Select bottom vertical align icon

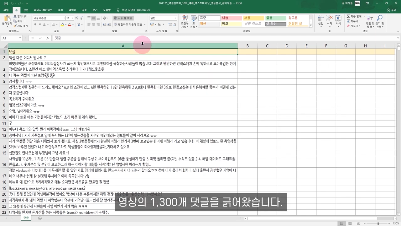[x=98, y=18]
